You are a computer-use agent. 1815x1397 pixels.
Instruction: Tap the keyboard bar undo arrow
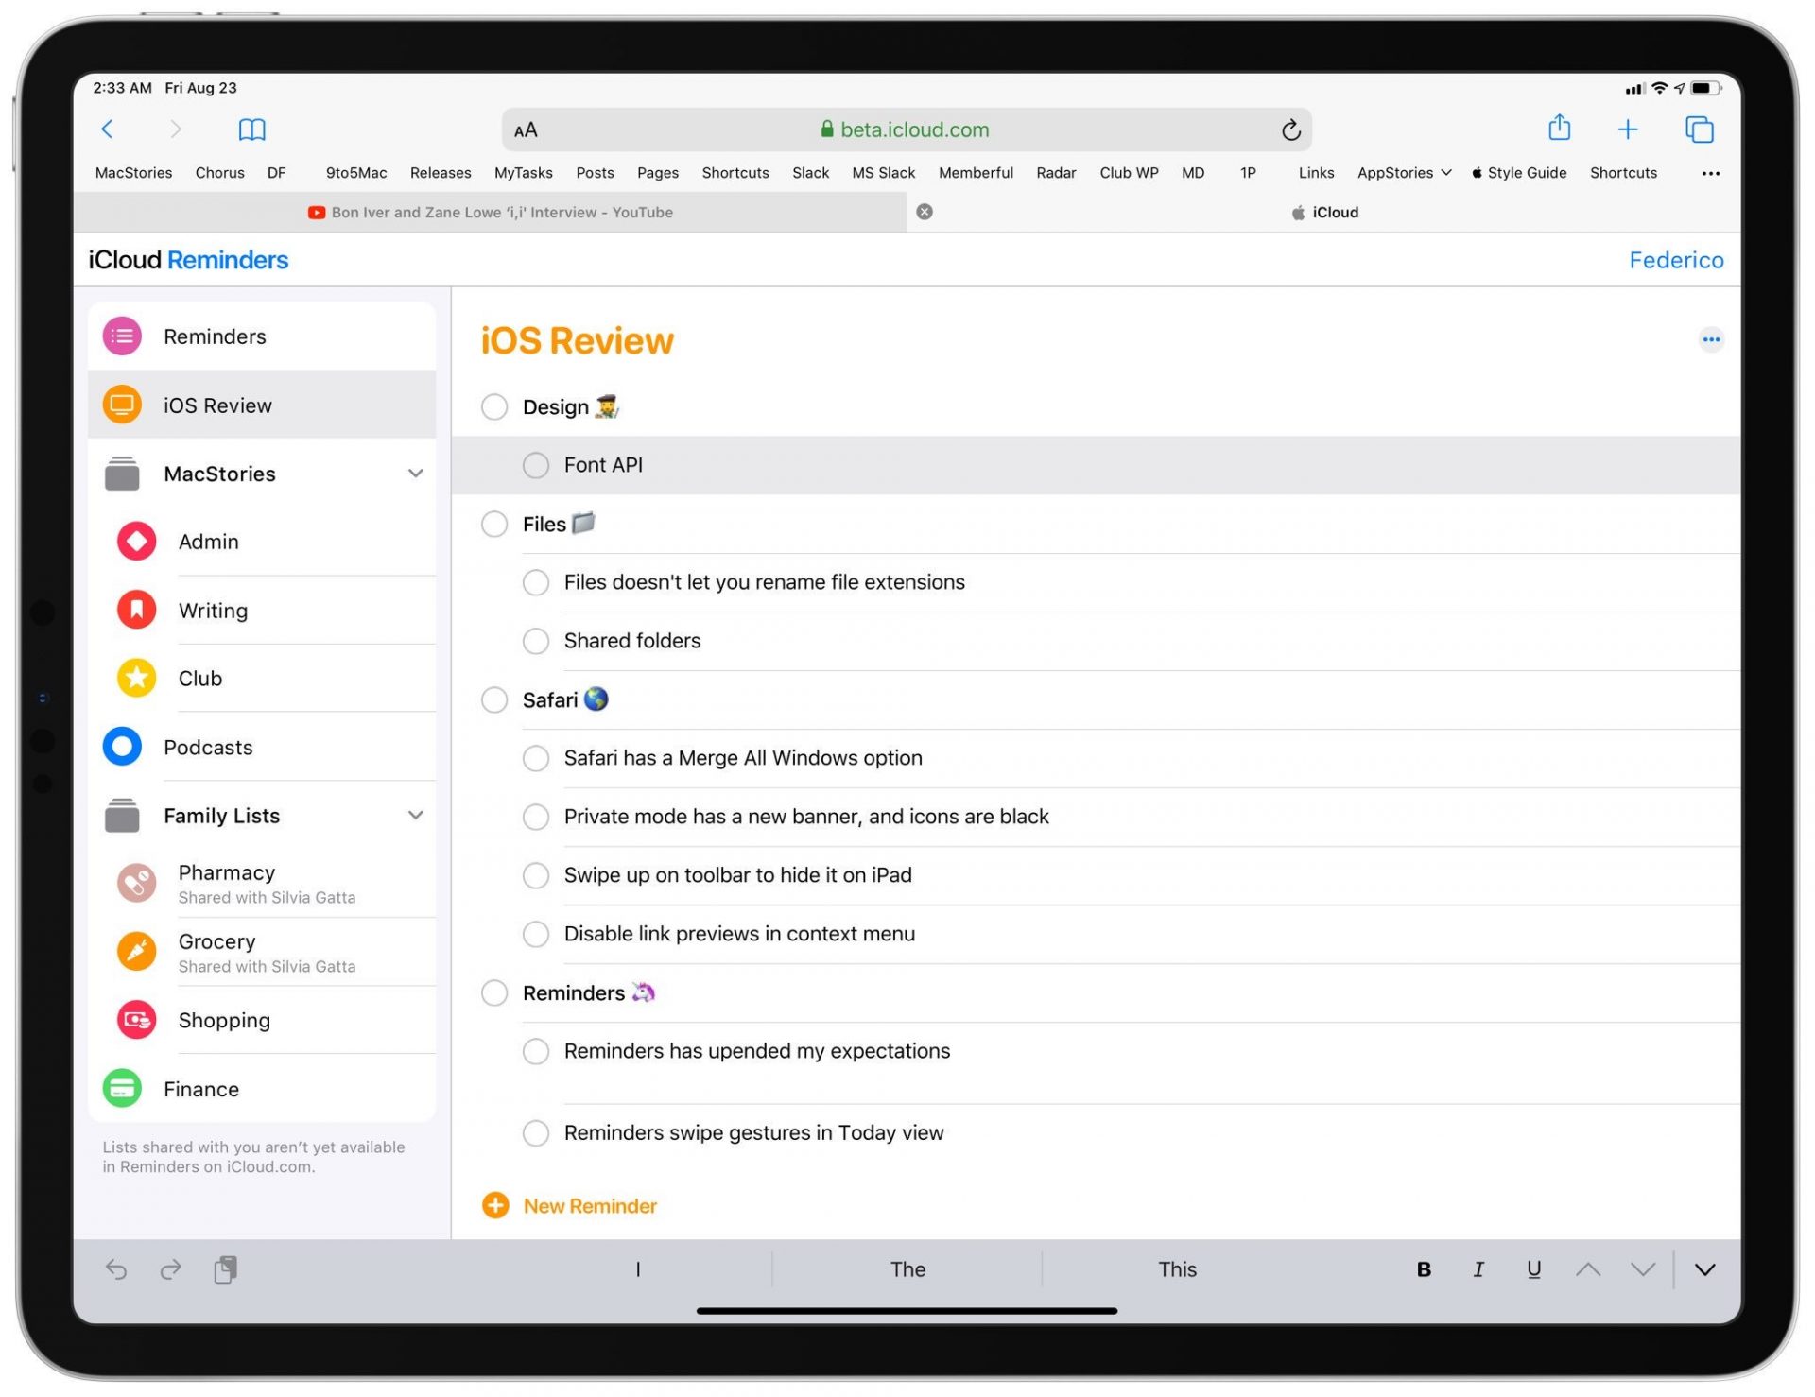[x=116, y=1269]
